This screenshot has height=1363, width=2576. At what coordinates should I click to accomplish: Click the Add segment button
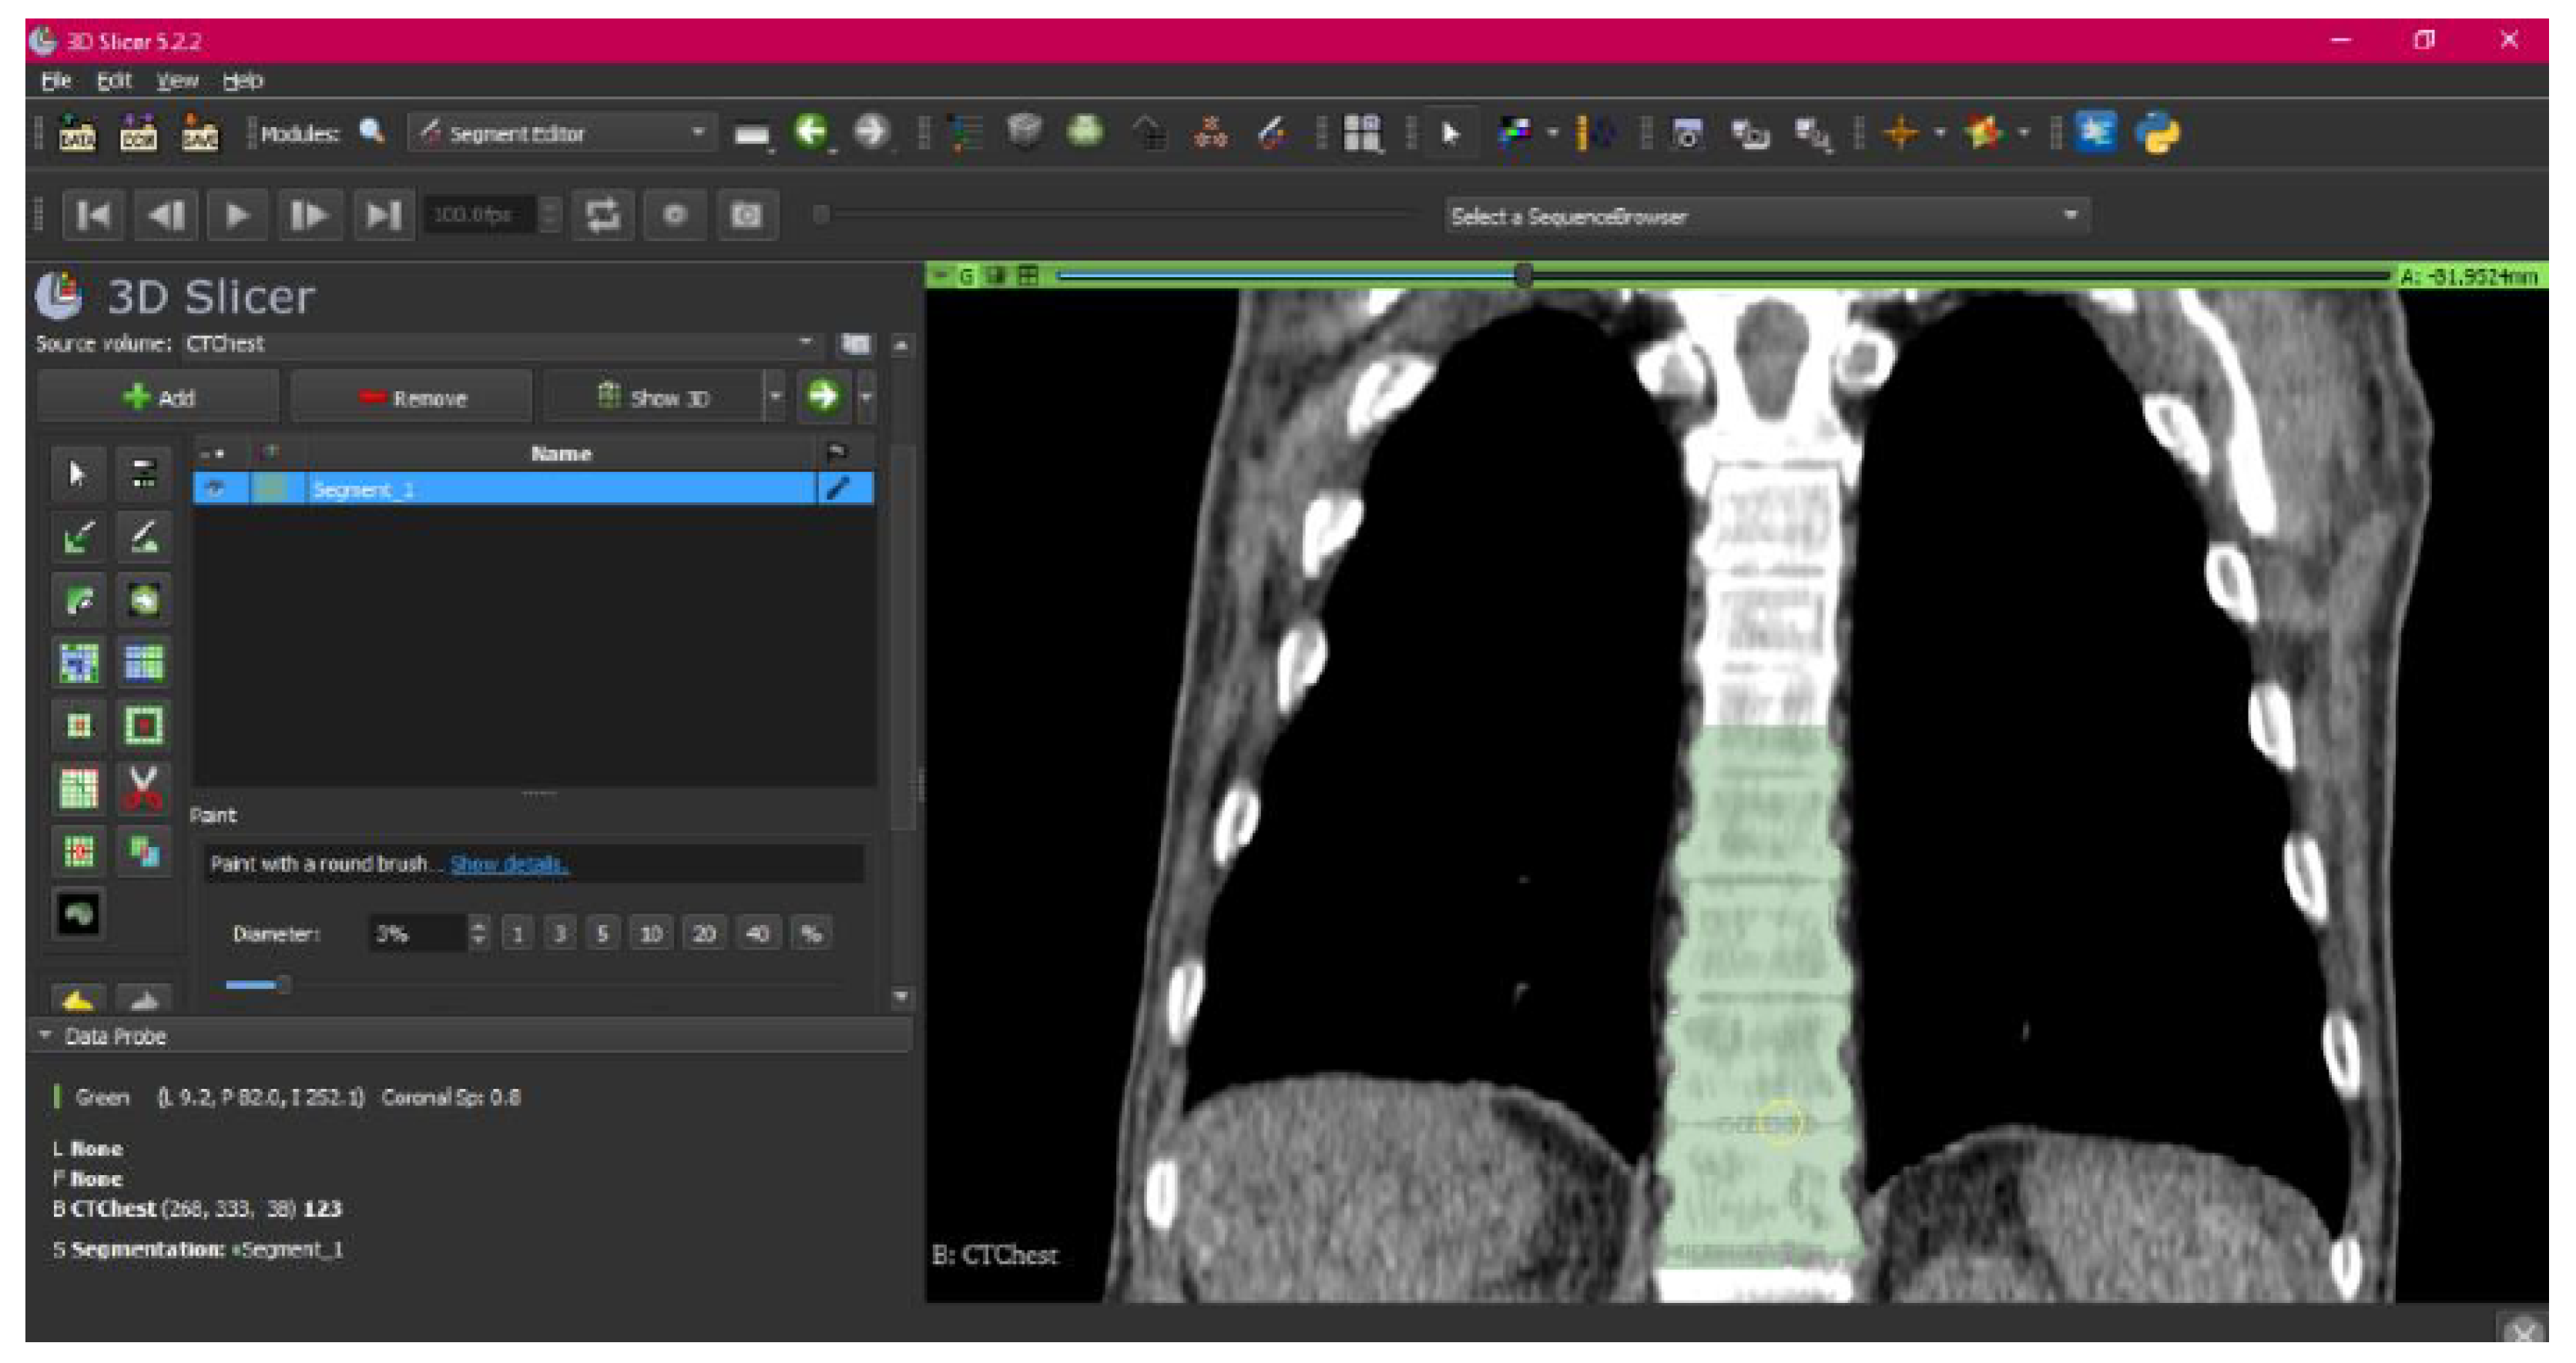point(158,397)
